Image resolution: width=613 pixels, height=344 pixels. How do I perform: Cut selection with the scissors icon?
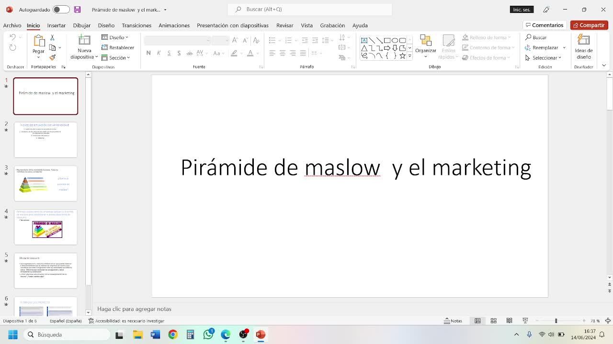click(x=52, y=37)
